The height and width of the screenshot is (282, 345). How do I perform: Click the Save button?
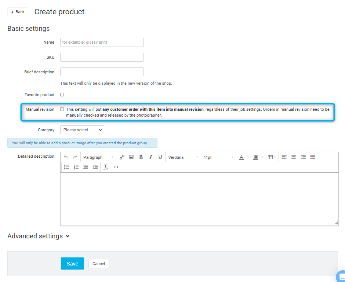click(x=72, y=263)
